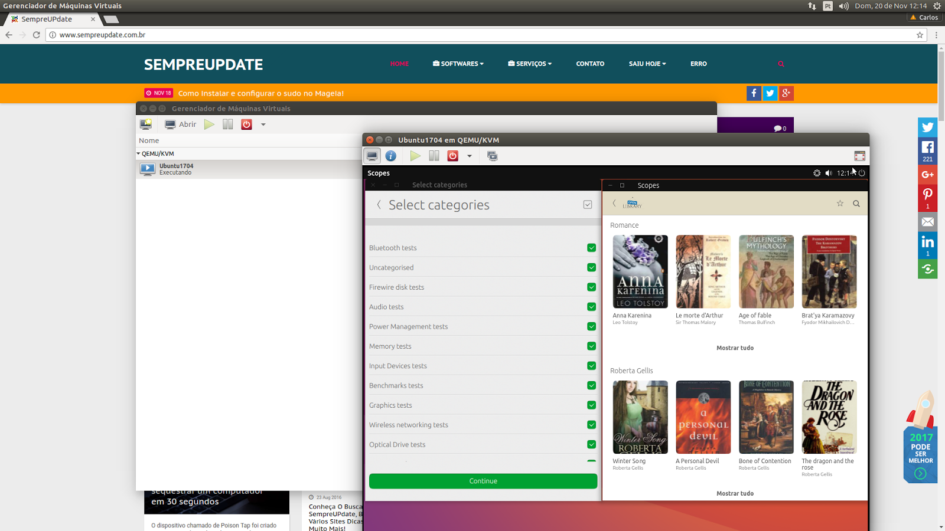
Task: Shut down VM via red power icon in Ubuntu1704 window
Action: pos(453,156)
